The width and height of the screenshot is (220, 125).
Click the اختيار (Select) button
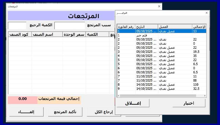coord(189,103)
